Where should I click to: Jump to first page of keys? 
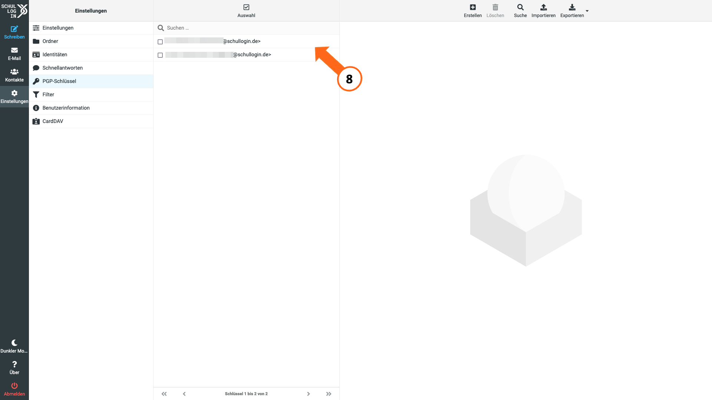click(164, 394)
